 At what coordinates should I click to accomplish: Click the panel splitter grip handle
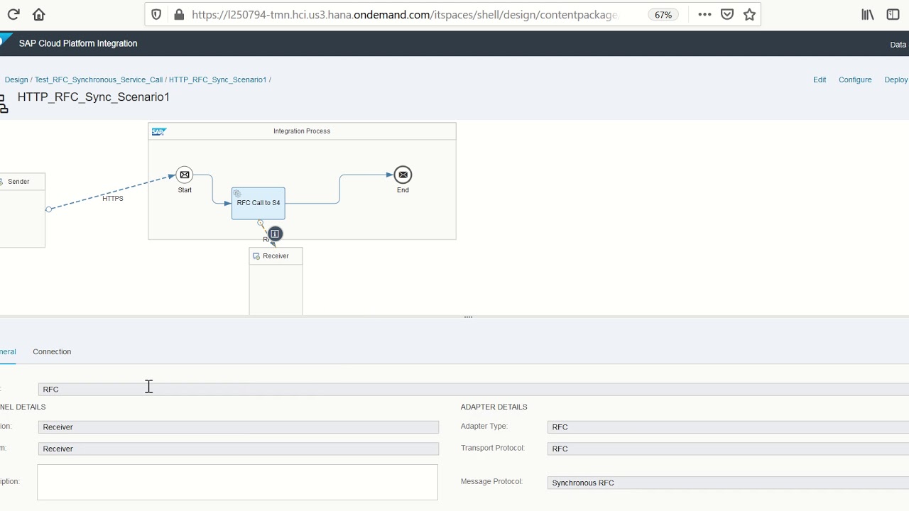click(468, 317)
